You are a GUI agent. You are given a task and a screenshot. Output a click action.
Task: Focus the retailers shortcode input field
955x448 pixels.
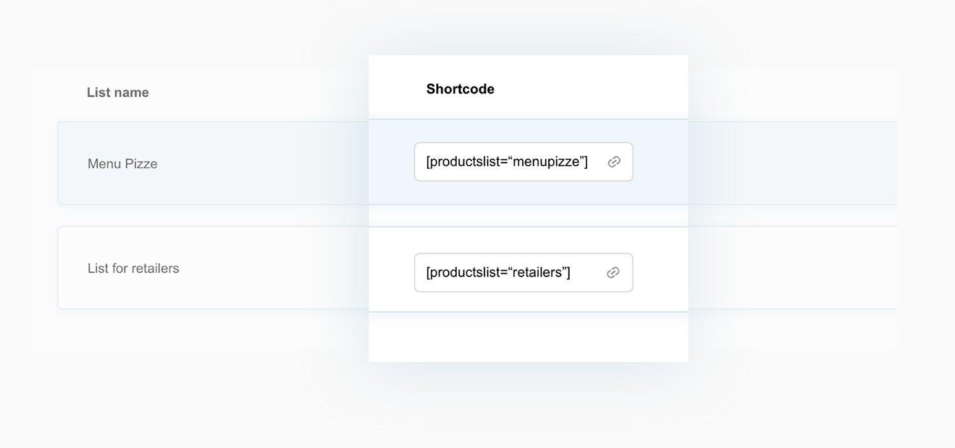point(523,273)
